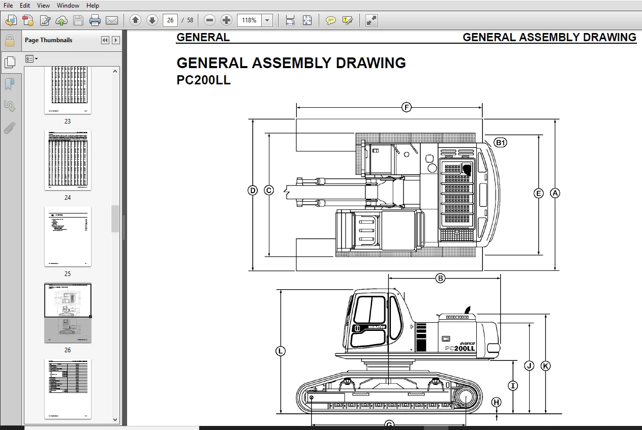Click dimension label D in the drawing
Image resolution: width=642 pixels, height=430 pixels.
coord(253,191)
